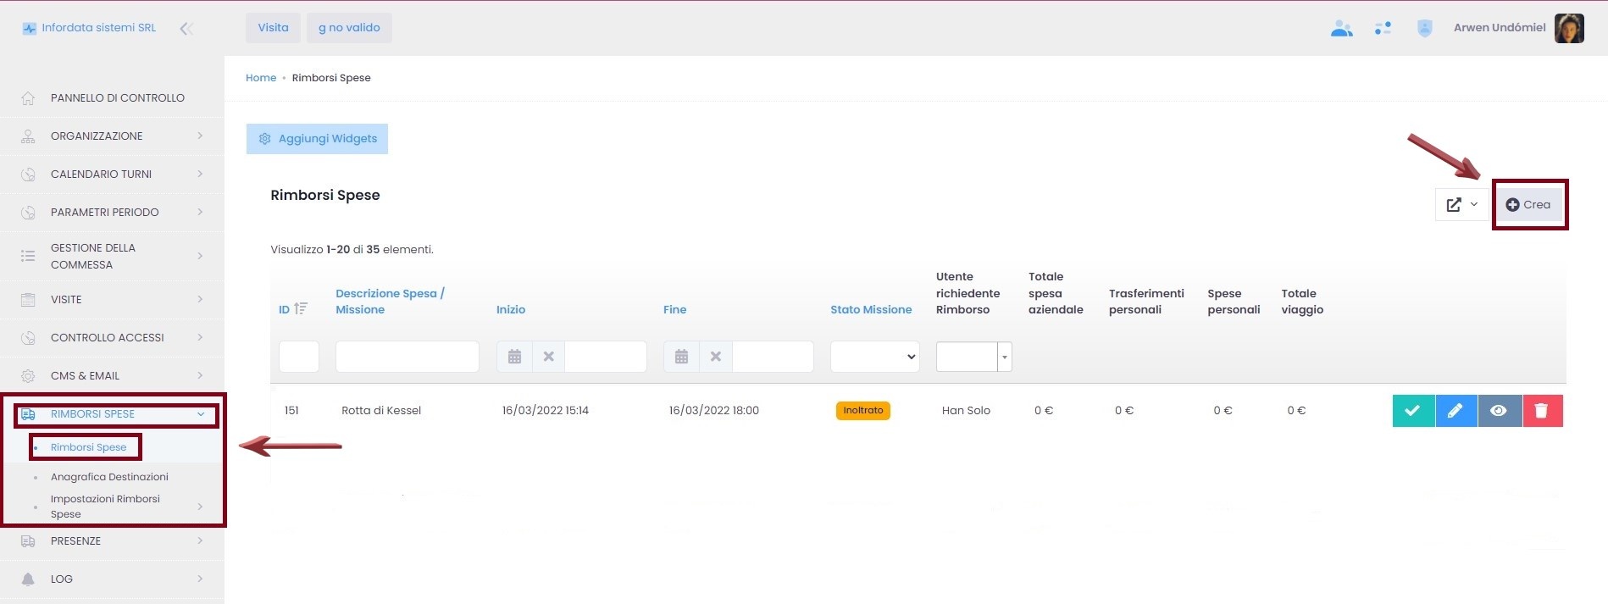1608x604 pixels.
Task: Open the Stato Missione filter dropdown
Action: pos(874,357)
